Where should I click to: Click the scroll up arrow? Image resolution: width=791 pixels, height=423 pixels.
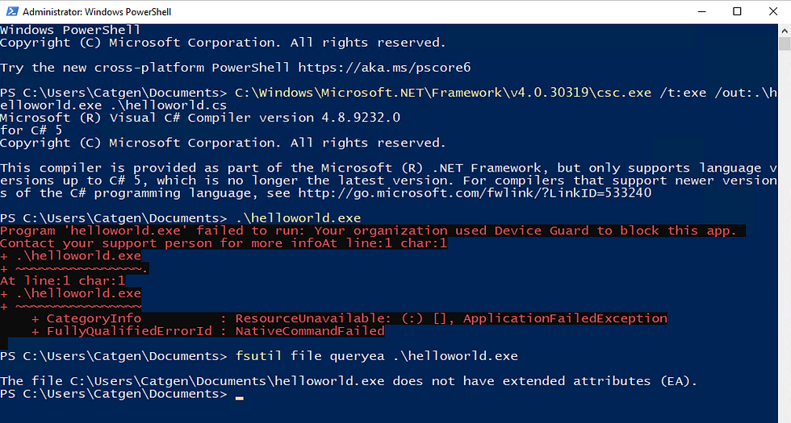pyautogui.click(x=784, y=31)
